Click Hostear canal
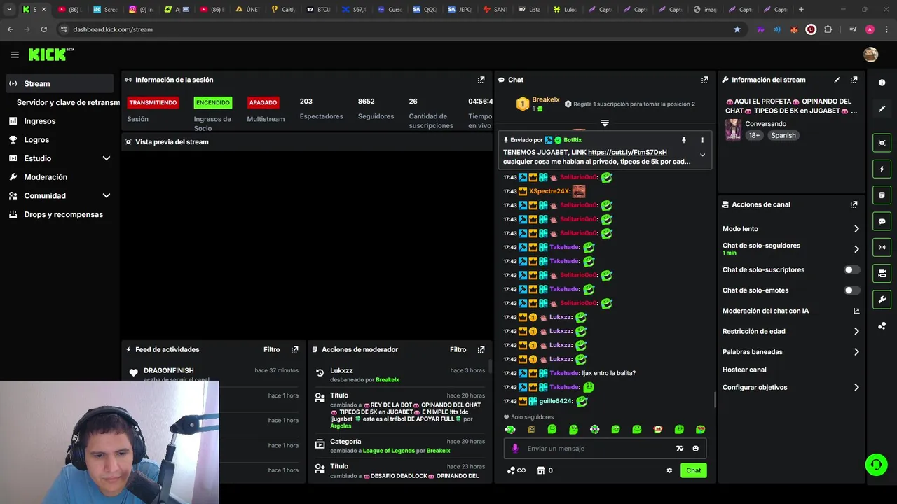897x504 pixels. click(x=744, y=370)
